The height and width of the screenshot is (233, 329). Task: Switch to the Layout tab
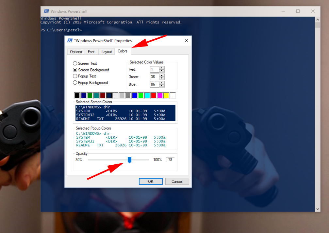[x=107, y=52]
